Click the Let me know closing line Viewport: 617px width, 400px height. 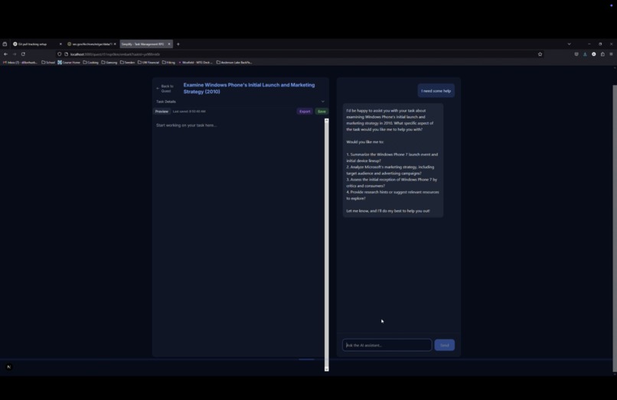388,211
